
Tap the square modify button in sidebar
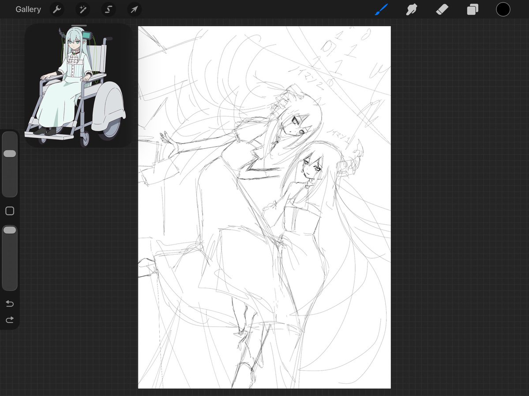[10, 211]
